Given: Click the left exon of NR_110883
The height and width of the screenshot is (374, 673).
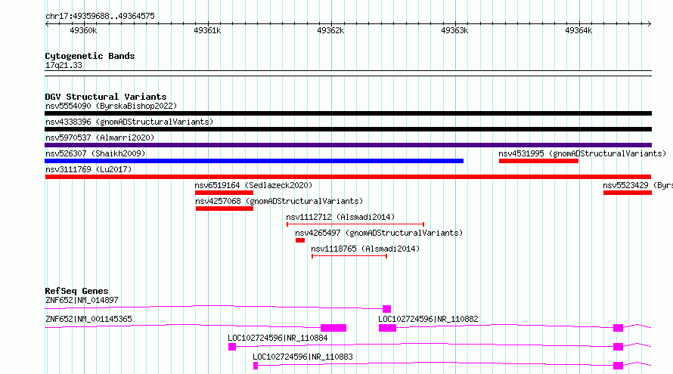Looking at the screenshot, I should (x=256, y=366).
